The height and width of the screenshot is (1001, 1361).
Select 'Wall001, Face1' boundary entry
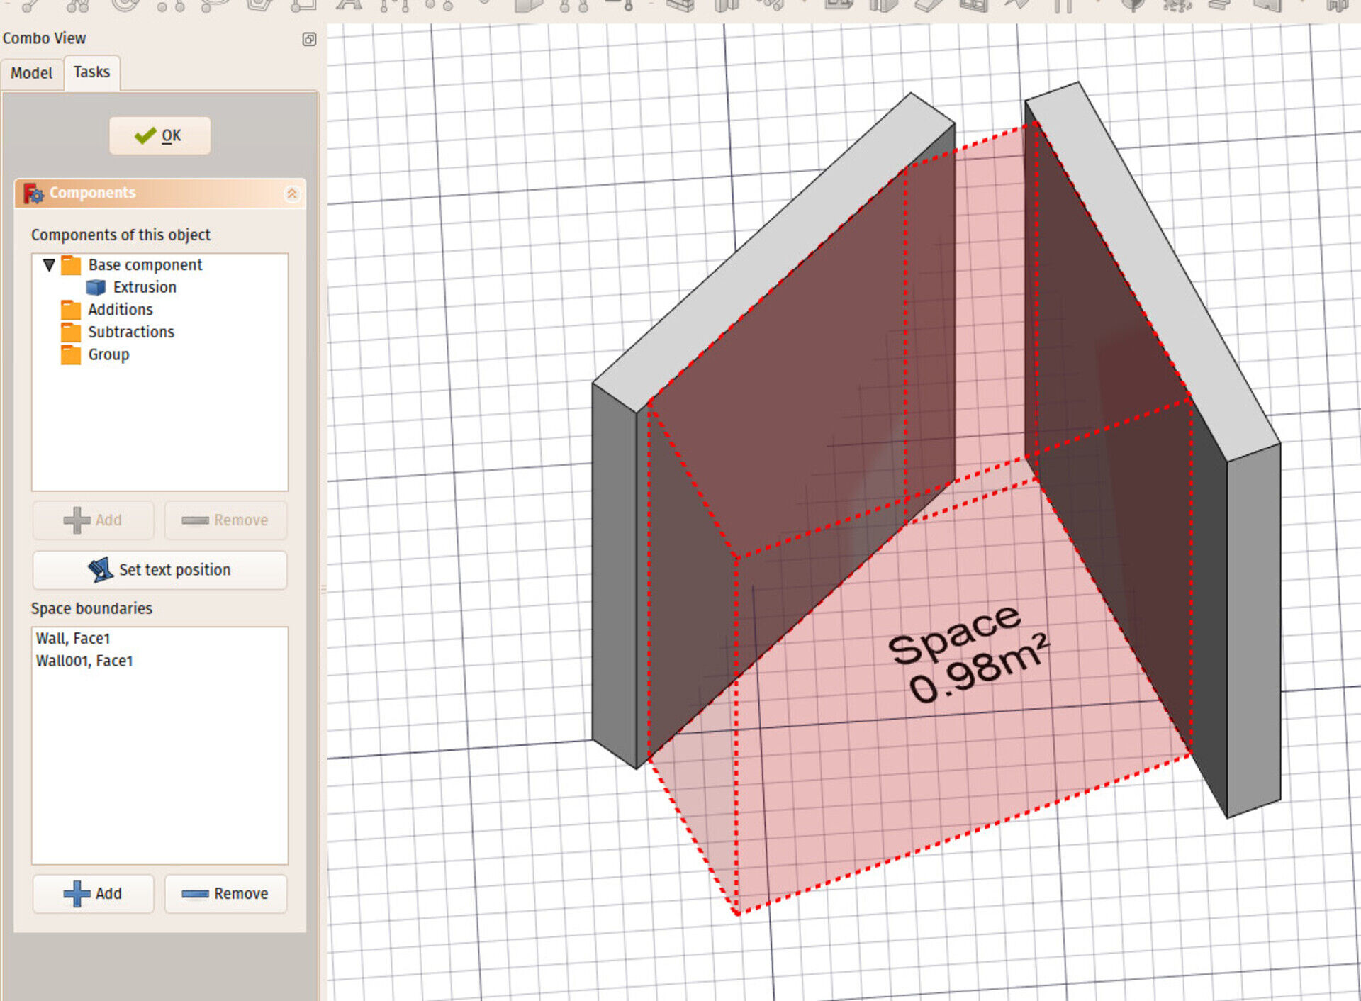(x=84, y=661)
